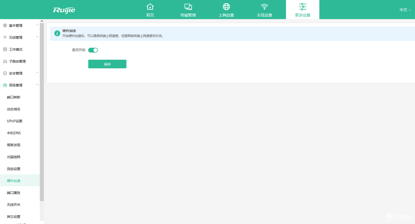This screenshot has height=224, width=415.
Task: Open UPnP设置 in the sidebar
Action: coord(15,121)
